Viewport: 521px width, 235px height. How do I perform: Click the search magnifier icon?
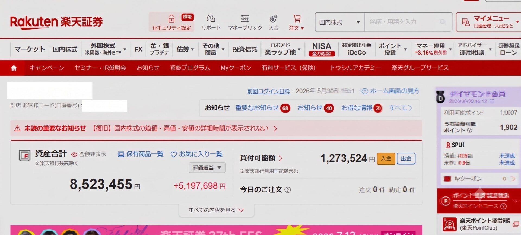[443, 22]
